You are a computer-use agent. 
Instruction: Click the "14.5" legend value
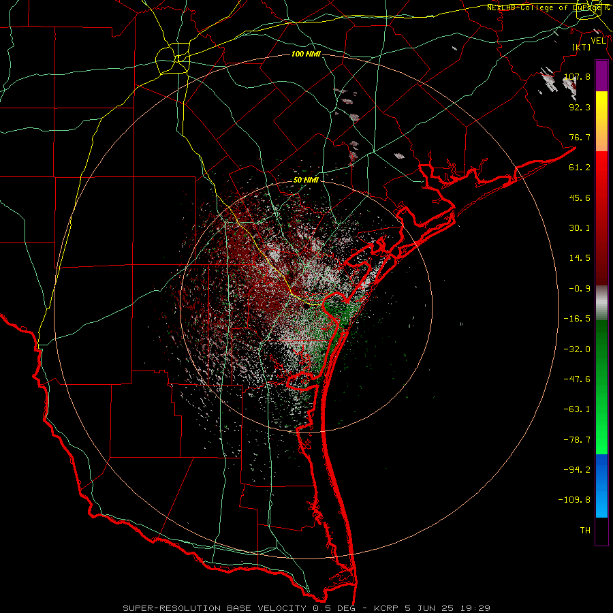[580, 258]
